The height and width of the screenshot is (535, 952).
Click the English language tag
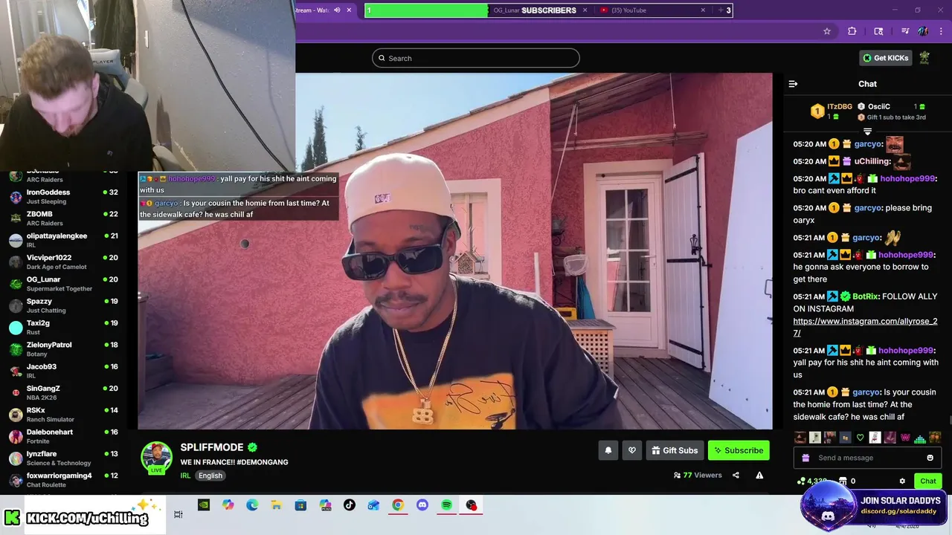click(x=210, y=476)
